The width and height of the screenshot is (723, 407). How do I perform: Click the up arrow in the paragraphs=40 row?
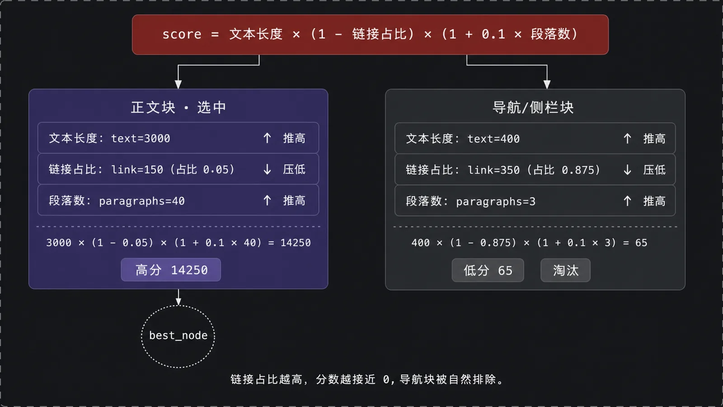[267, 200]
